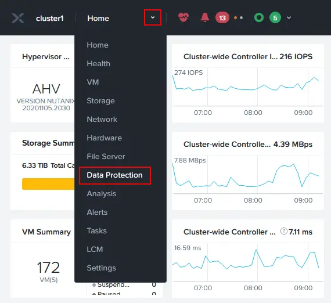Click the latency help question mark icon
Image resolution: width=331 pixels, height=303 pixels.
click(284, 231)
